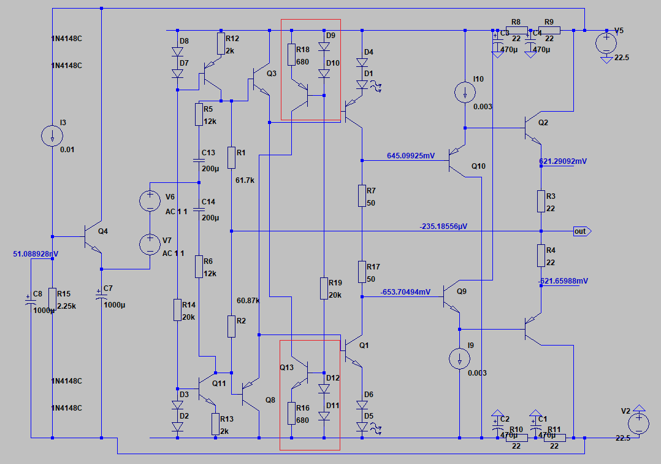Select the V6 AC voltage source
The height and width of the screenshot is (464, 661).
150,200
